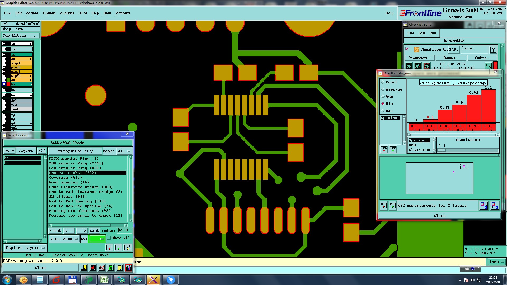Image resolution: width=507 pixels, height=285 pixels.
Task: Open the Replace layers dropdown
Action: tap(25, 248)
